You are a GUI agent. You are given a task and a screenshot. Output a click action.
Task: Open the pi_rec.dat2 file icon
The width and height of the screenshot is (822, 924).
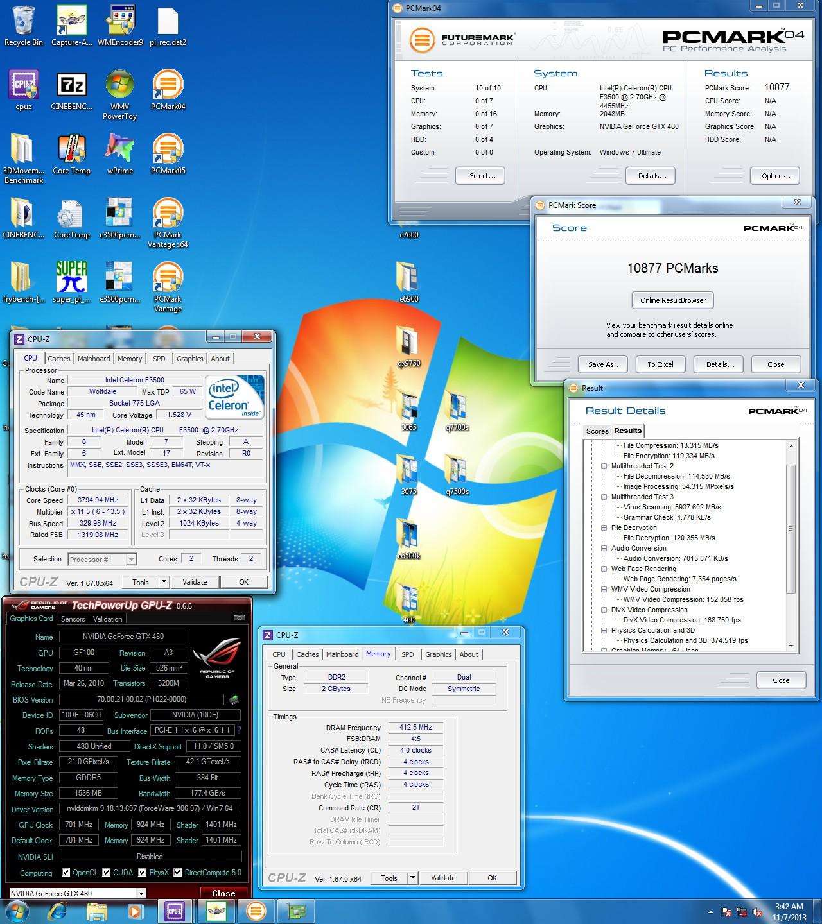tap(168, 26)
